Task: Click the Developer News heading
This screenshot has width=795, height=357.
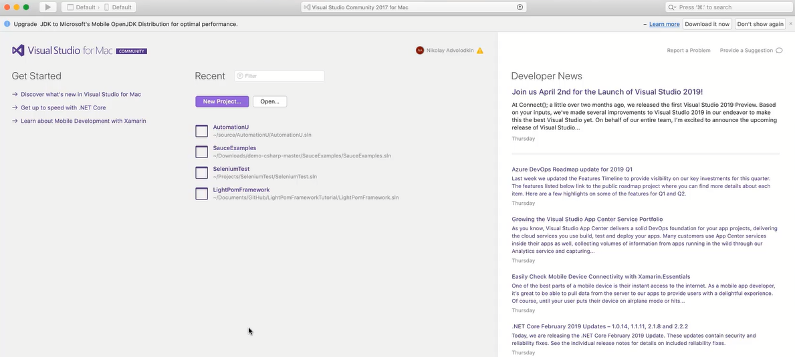Action: click(x=546, y=76)
